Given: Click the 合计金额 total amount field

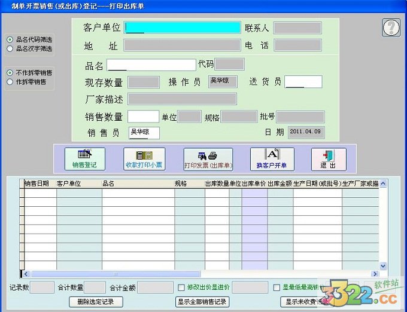Looking at the screenshot, I should coord(155,287).
